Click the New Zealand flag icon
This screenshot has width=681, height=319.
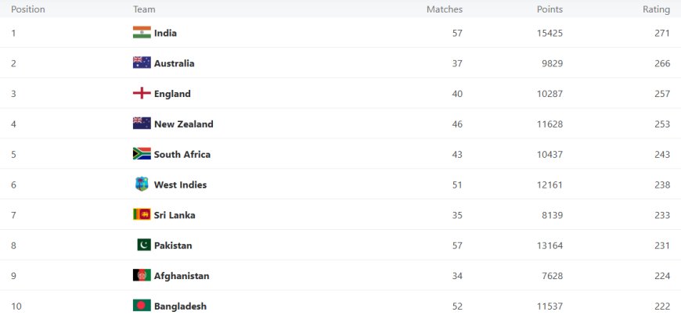click(142, 124)
